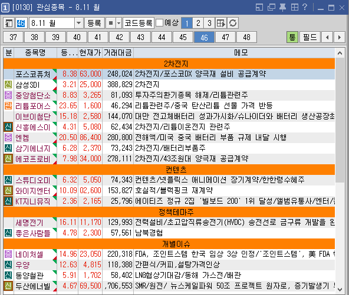The image size is (349, 295).
Task: Switch to group tab 42
Action: point(119,37)
